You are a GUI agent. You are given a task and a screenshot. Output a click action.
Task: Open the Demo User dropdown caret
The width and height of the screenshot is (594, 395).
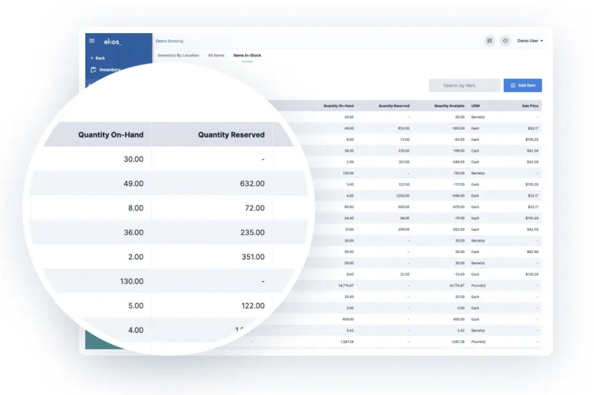pos(541,41)
